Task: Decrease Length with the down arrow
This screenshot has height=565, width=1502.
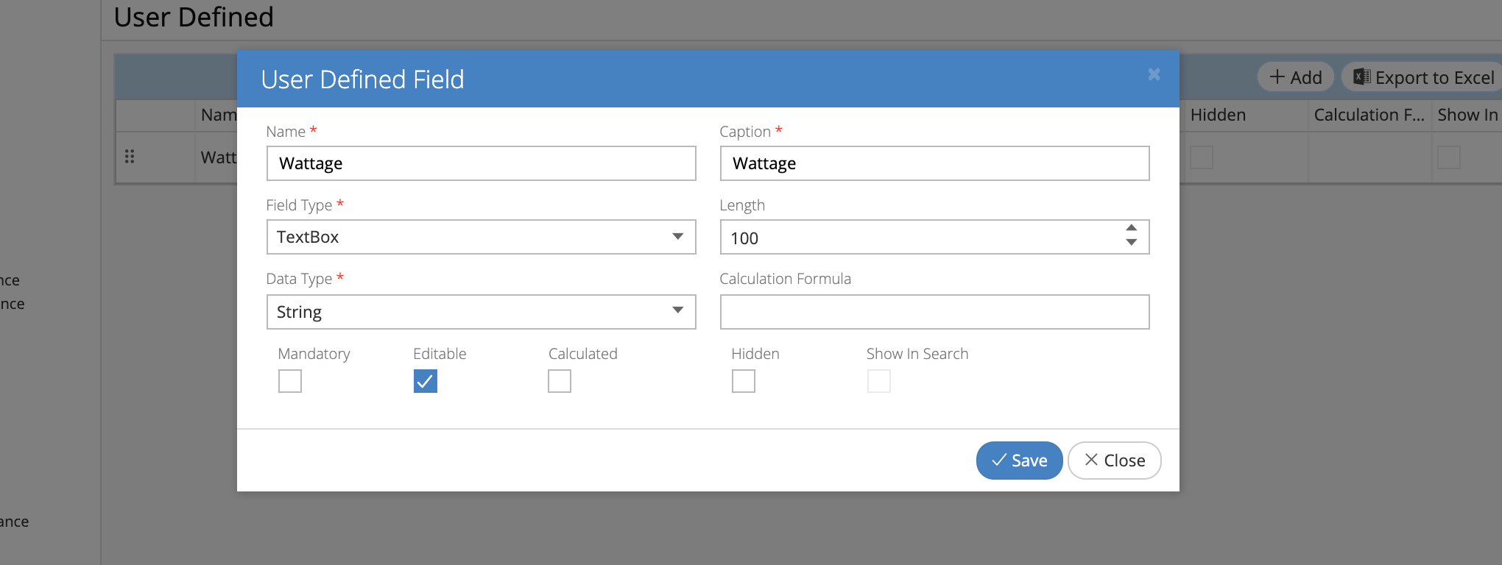Action: [x=1132, y=243]
